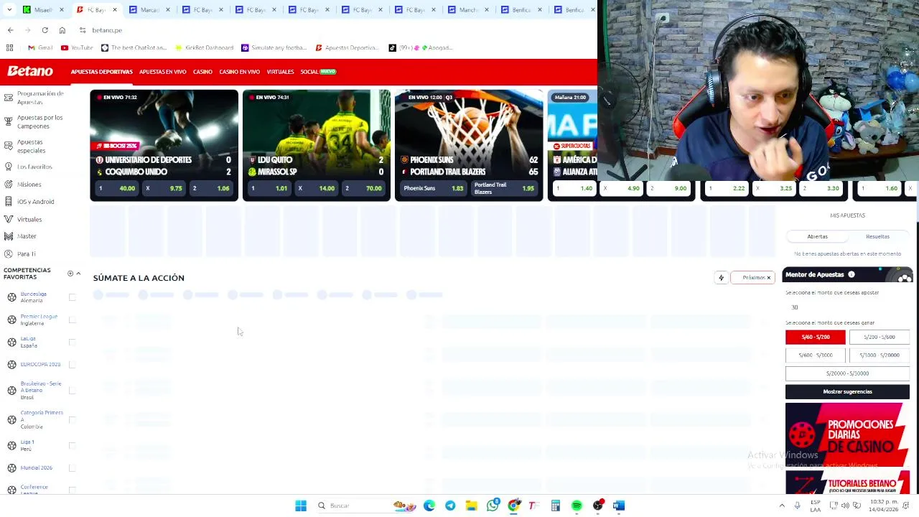Open the Casino menu
The image size is (919, 517).
pyautogui.click(x=202, y=72)
